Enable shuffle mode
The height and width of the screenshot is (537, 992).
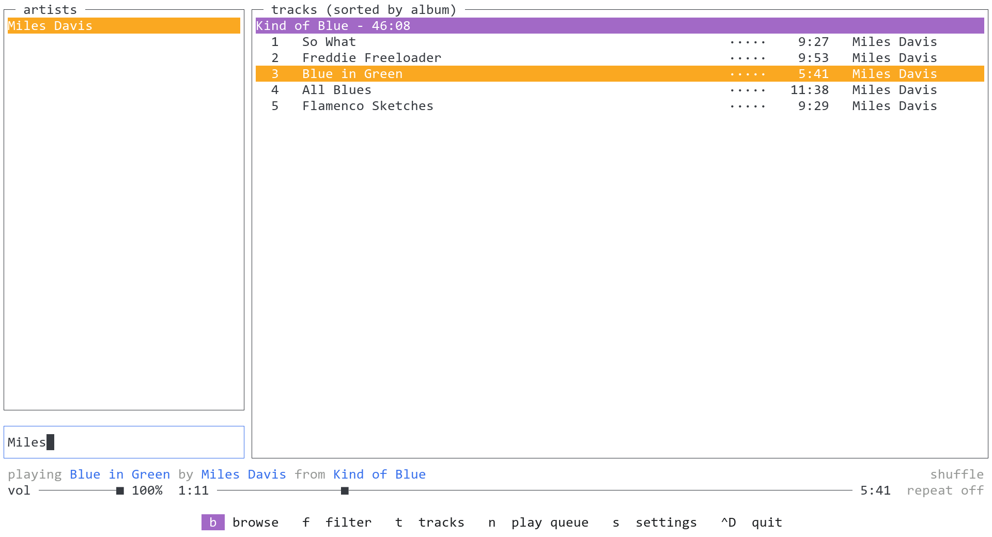956,474
